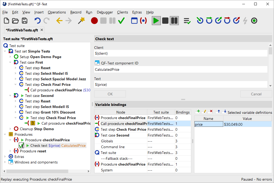The height and width of the screenshot is (183, 274).
Task: Click the Text field with $(price)
Action: (181, 85)
